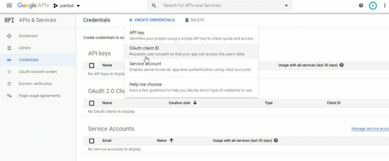Open the help question mark icon
The width and height of the screenshot is (389, 161).
pyautogui.click(x=361, y=6)
